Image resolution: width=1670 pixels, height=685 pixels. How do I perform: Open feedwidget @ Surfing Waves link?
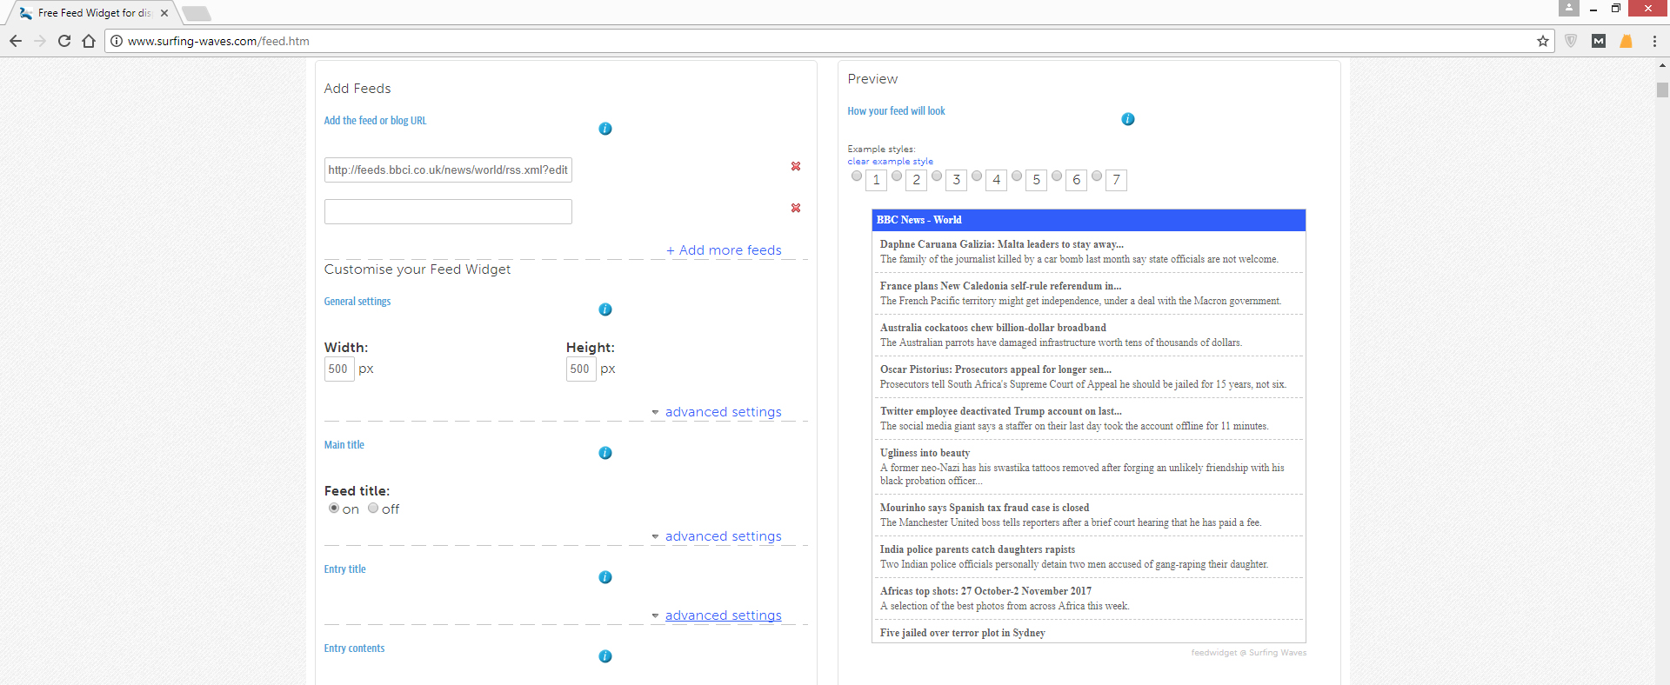[1248, 653]
